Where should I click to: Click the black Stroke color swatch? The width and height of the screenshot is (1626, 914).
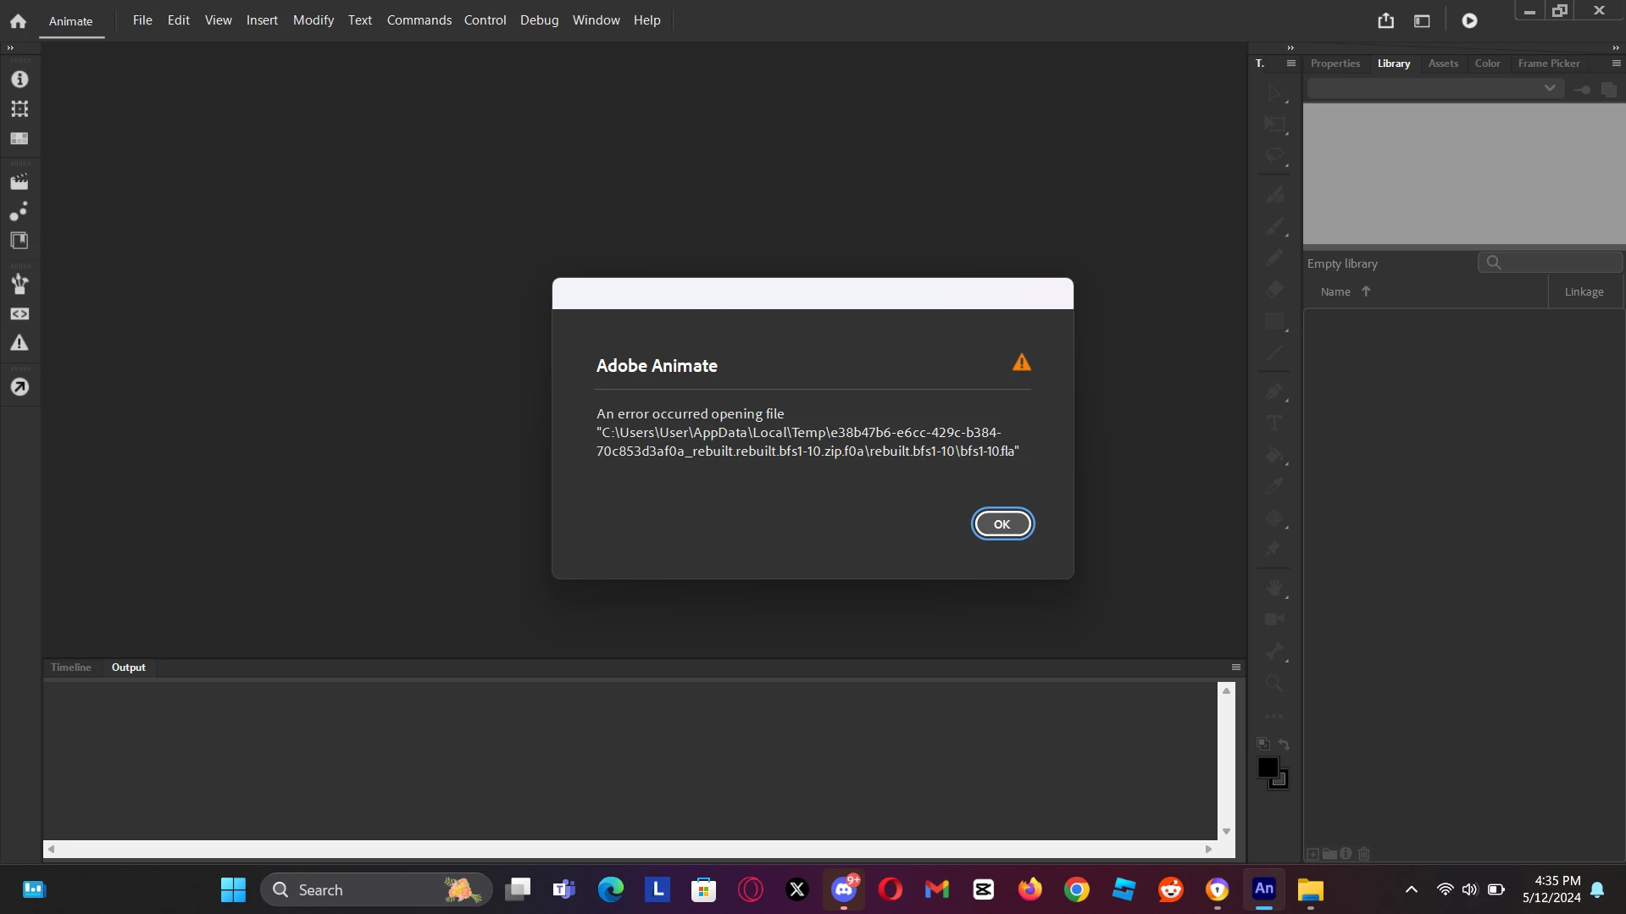[x=1268, y=767]
